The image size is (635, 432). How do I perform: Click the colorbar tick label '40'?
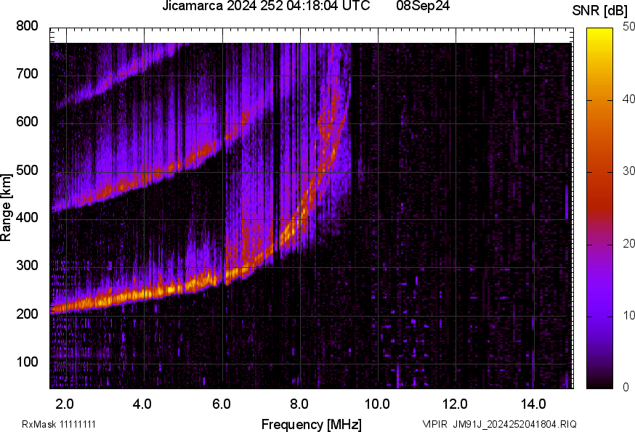tap(628, 99)
